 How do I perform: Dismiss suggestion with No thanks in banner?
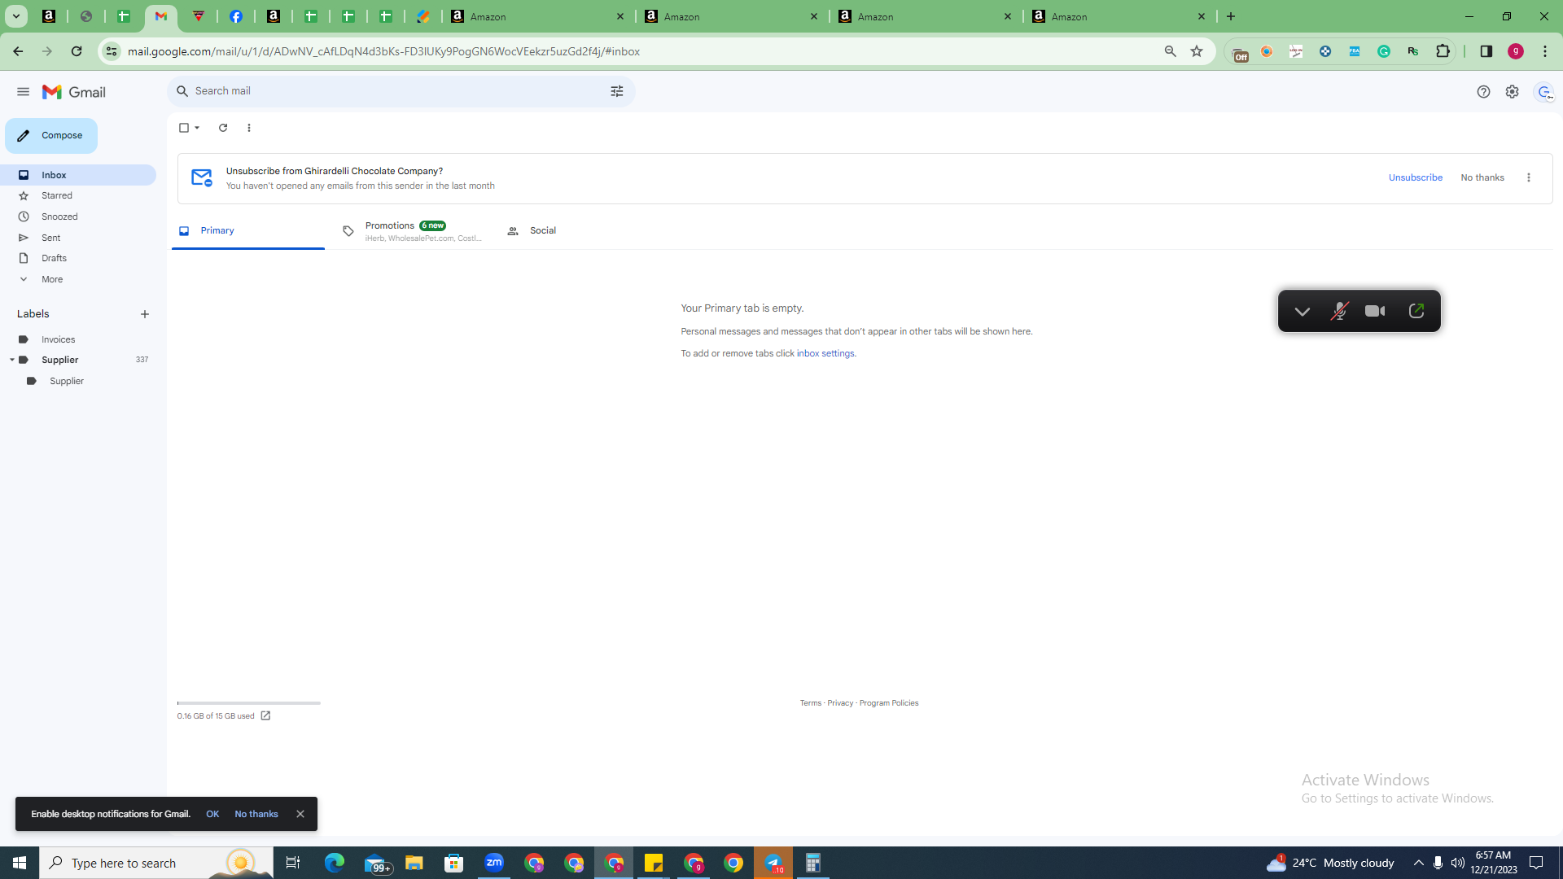coord(1482,177)
